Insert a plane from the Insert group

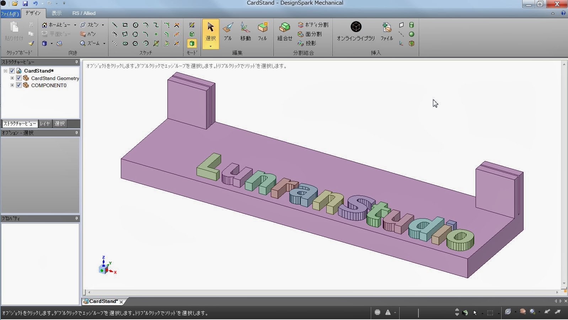401,25
